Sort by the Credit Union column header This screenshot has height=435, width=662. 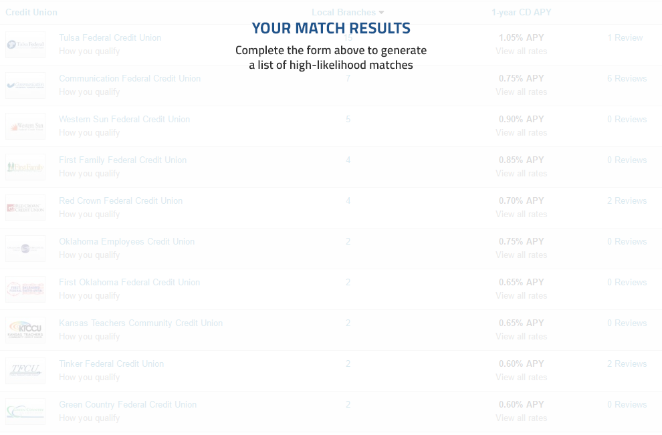(31, 12)
